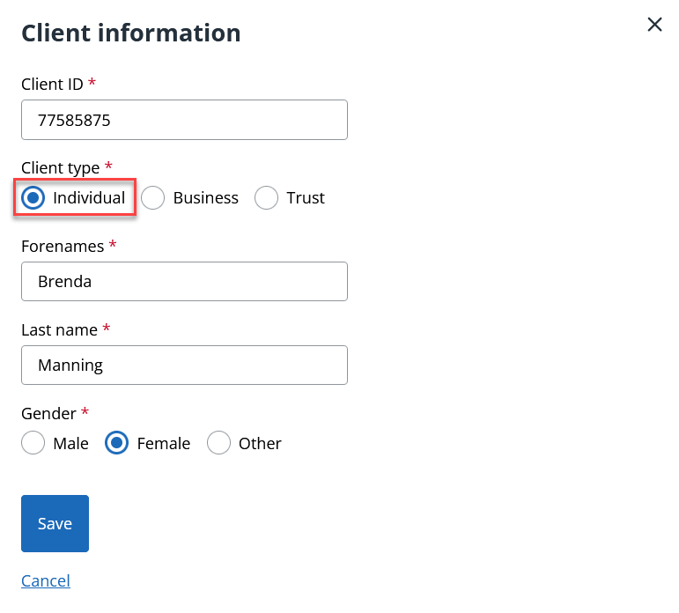
Task: Choose Other for gender
Action: [218, 443]
